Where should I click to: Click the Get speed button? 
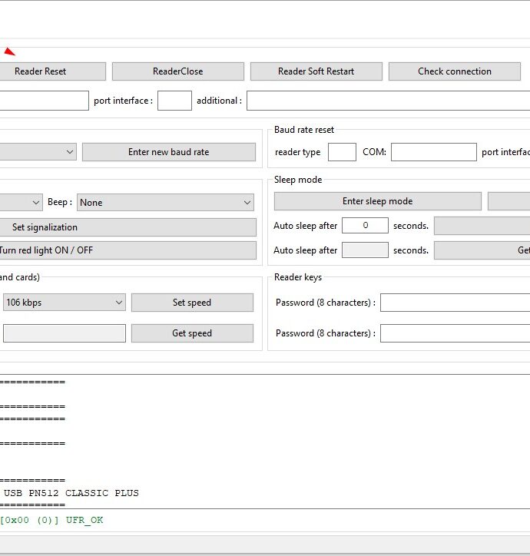click(x=192, y=333)
